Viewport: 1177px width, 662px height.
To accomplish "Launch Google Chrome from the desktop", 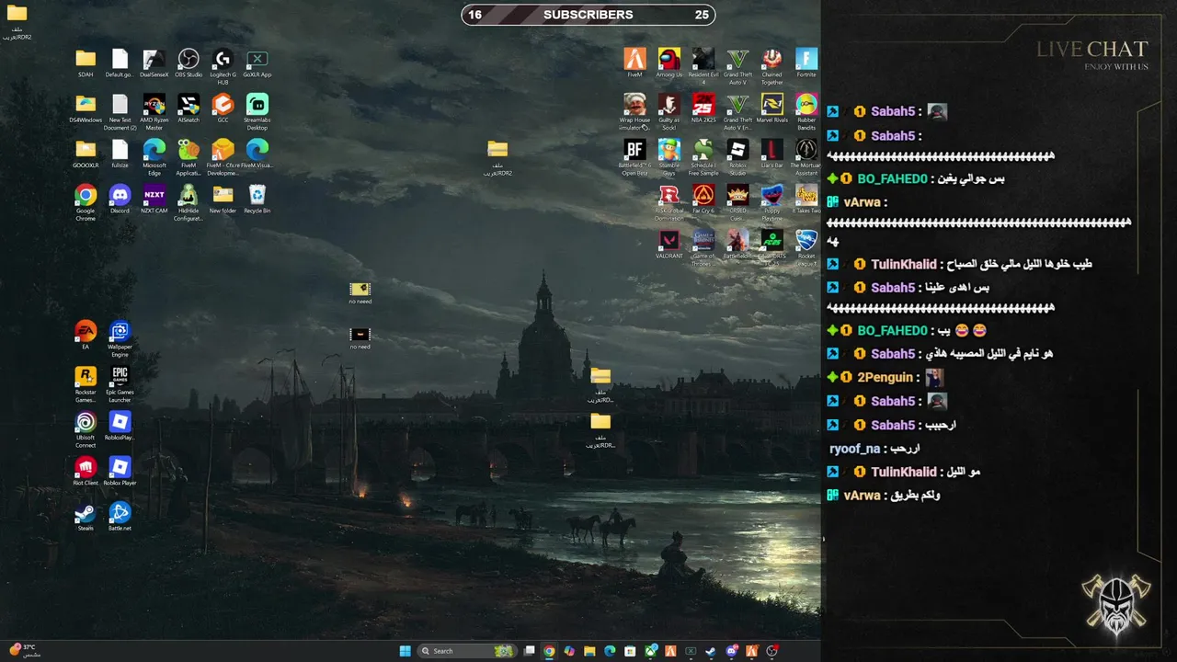I will tap(86, 202).
